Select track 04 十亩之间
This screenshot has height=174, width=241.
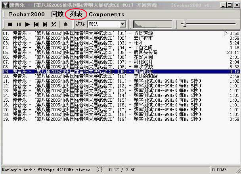[121, 48]
